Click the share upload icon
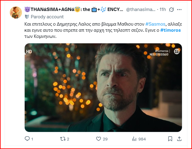The image size is (192, 149). (179, 139)
